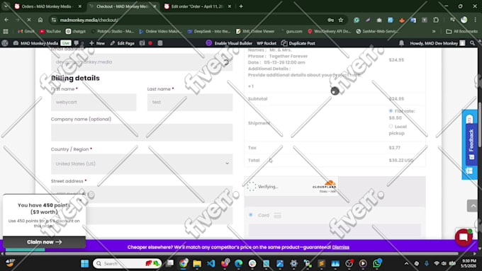Click Enable Visual Builder
Image resolution: width=482 pixels, height=271 pixels.
tap(230, 43)
